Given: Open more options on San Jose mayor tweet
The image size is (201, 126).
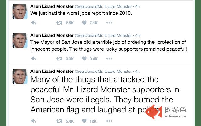Looking at the screenshot, I should [x=109, y=59].
